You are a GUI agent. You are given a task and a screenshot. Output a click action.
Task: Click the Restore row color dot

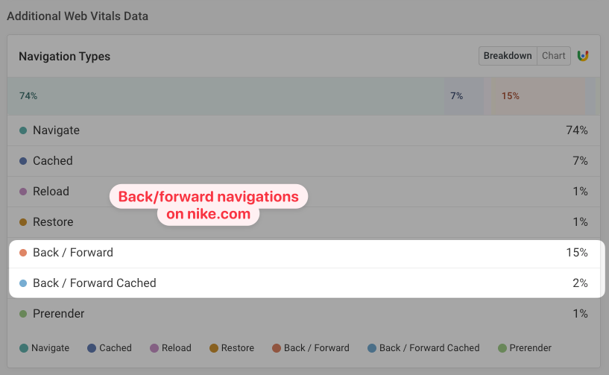click(x=23, y=222)
